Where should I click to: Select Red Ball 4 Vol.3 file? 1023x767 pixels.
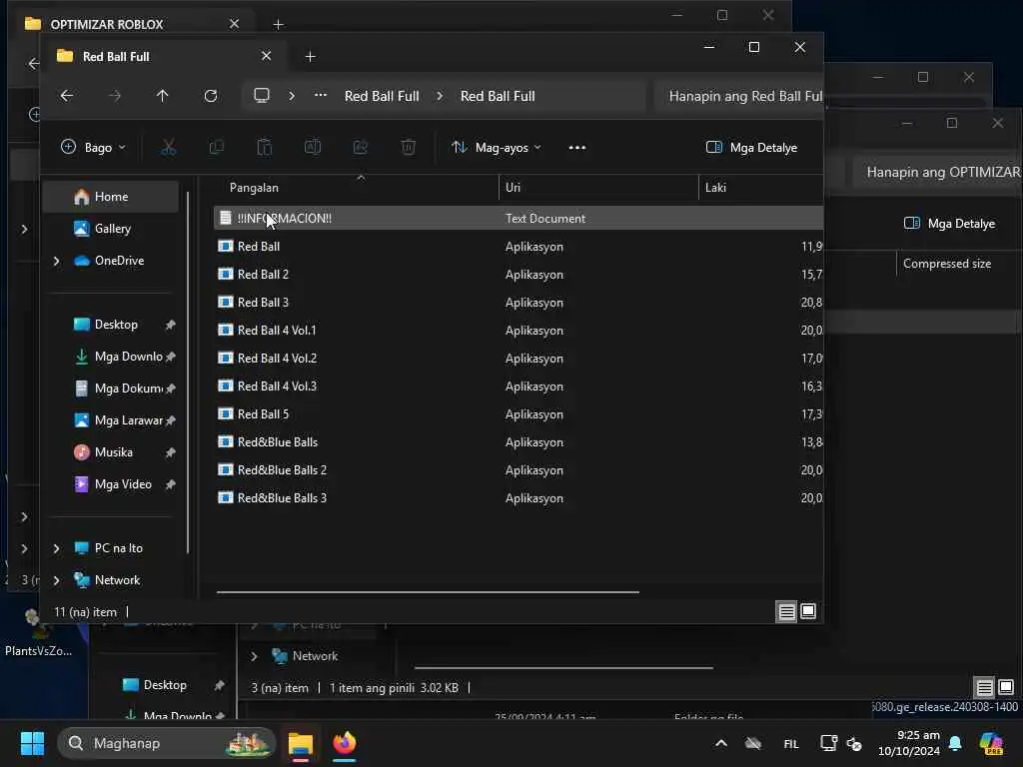pos(518,386)
